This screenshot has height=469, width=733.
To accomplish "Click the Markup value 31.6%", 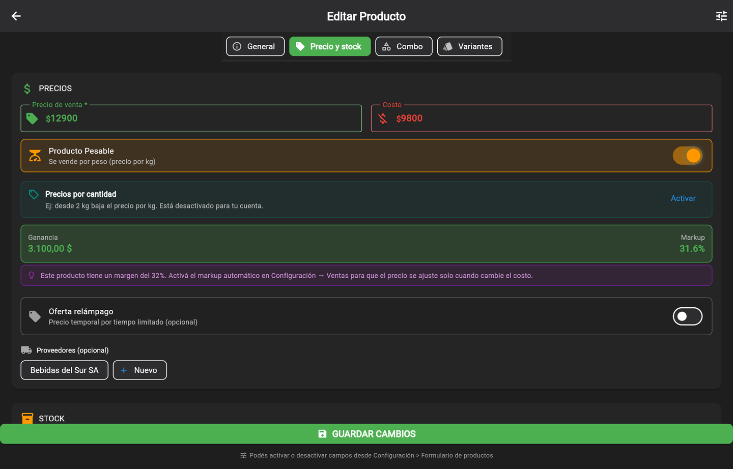I will point(692,249).
